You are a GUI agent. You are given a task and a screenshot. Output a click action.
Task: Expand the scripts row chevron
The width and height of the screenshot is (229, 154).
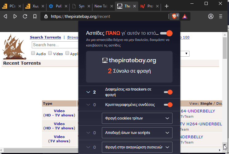point(88,133)
